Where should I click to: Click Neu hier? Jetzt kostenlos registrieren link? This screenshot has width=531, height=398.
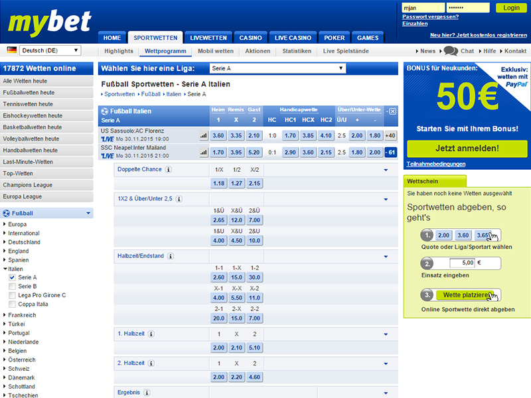(x=479, y=35)
